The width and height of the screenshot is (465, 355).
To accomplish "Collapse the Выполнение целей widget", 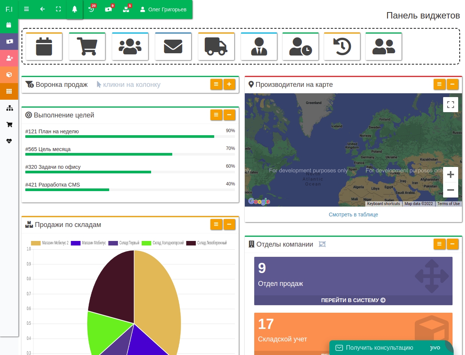I will (229, 115).
